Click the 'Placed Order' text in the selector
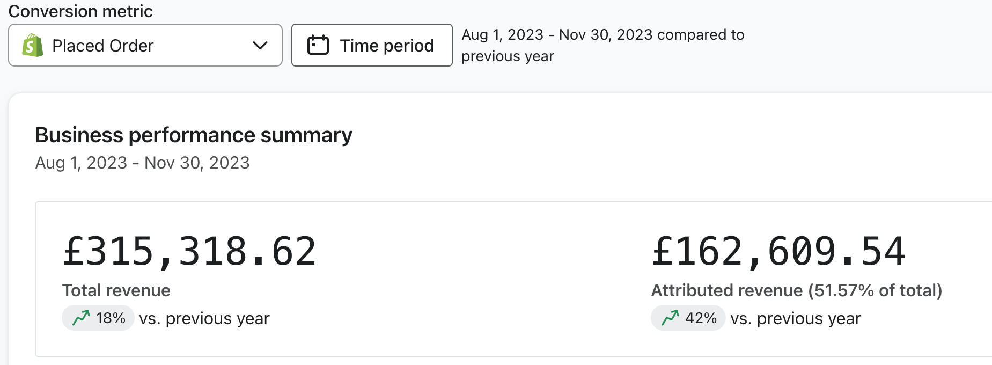This screenshot has width=992, height=365. click(x=103, y=46)
